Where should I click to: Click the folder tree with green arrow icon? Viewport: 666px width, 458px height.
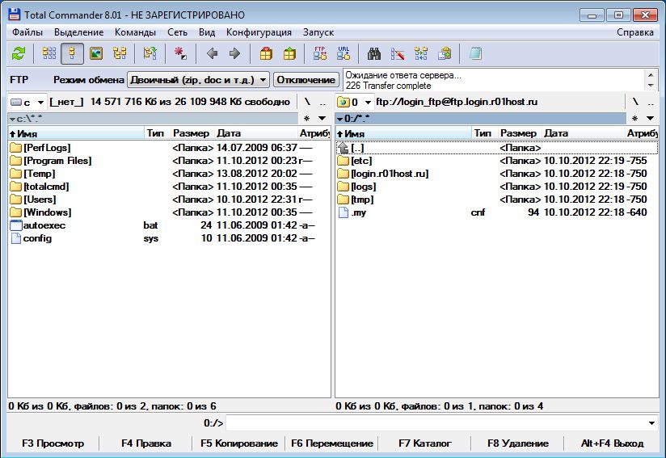click(x=150, y=53)
